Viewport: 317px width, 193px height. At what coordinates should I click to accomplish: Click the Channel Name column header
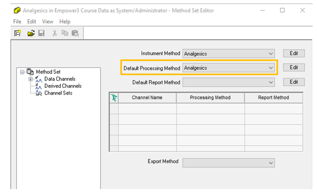(147, 98)
